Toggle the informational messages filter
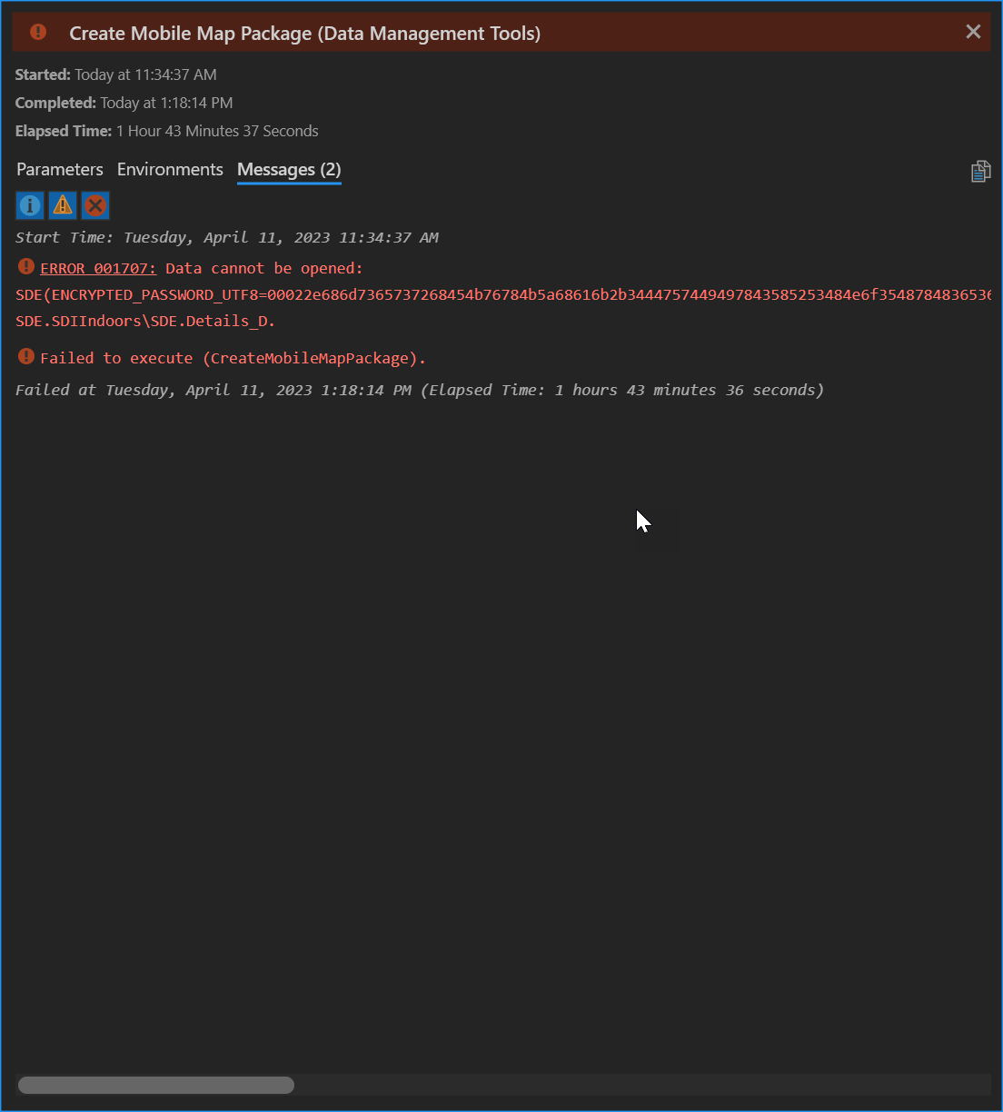Screen dimensions: 1003x1112 [30, 205]
